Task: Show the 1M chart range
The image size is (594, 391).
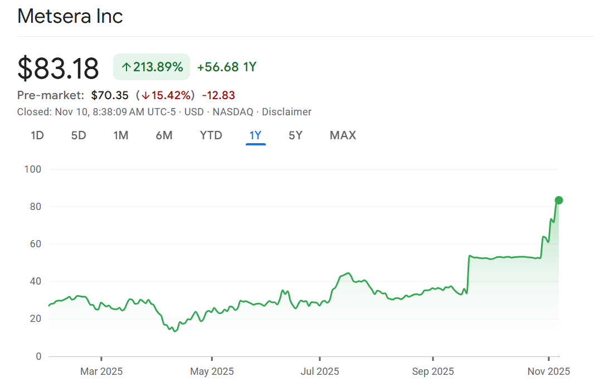Action: [x=121, y=135]
